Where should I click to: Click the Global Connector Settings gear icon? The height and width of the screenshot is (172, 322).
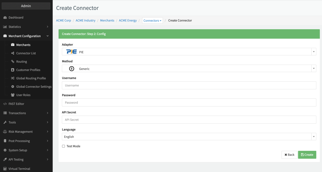(x=13, y=87)
